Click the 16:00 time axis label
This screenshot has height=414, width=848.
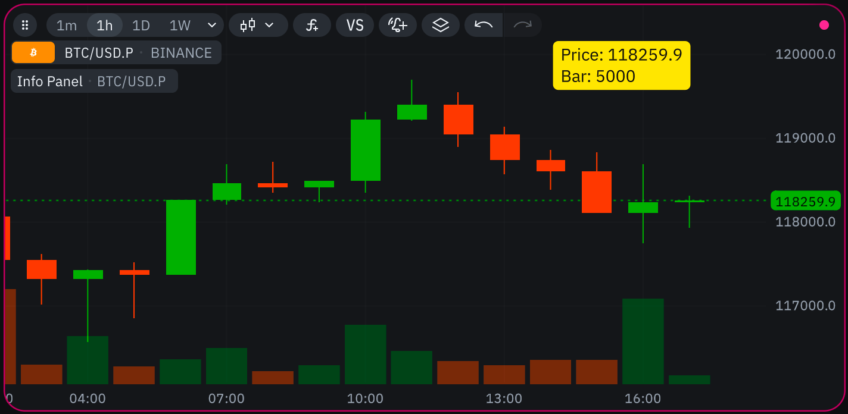click(x=643, y=399)
